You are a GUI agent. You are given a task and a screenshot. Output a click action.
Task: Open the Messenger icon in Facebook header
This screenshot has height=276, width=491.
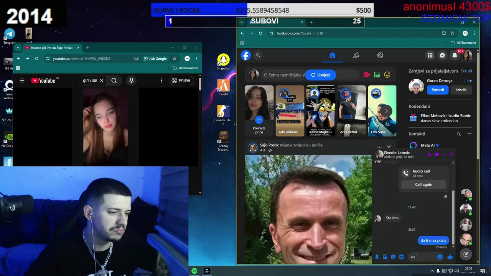coord(442,55)
